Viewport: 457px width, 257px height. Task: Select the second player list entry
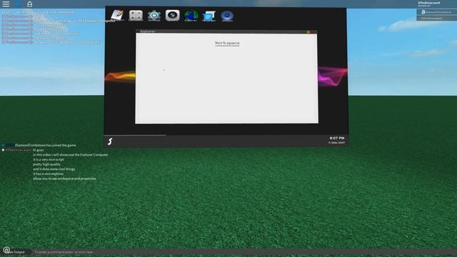(x=436, y=18)
